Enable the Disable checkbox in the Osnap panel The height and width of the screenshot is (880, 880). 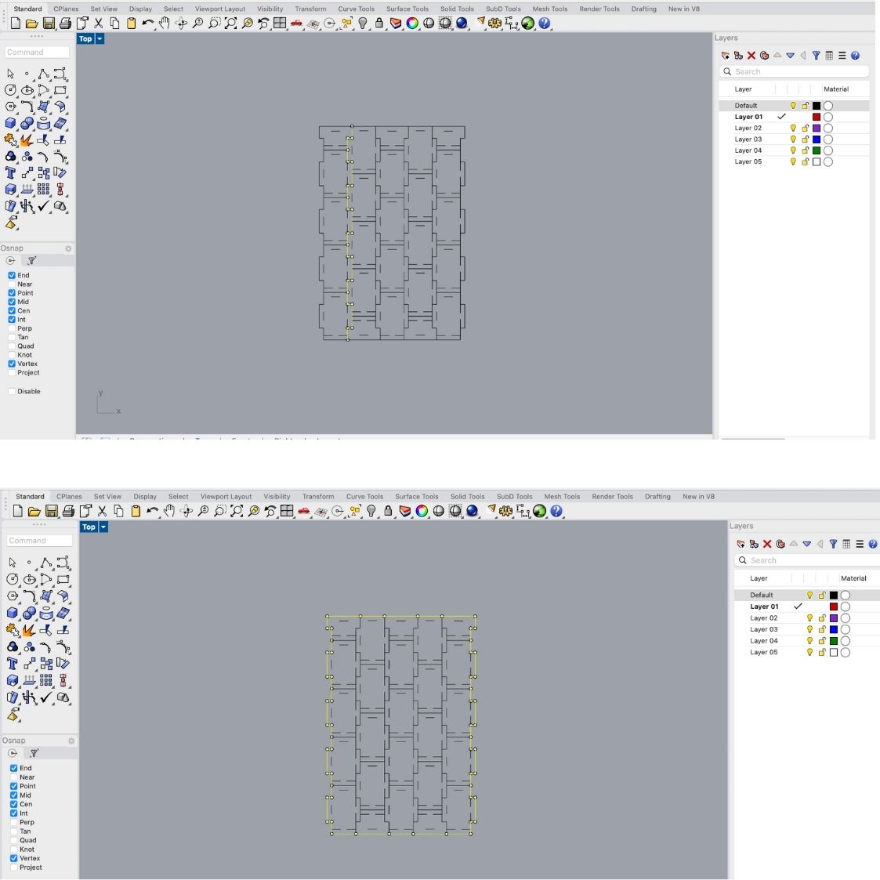pyautogui.click(x=12, y=391)
